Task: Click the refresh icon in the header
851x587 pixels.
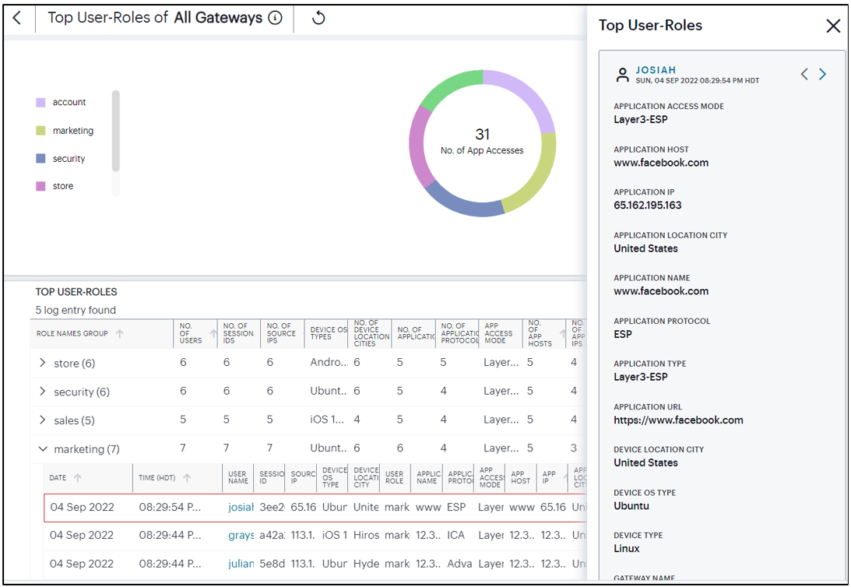Action: point(318,17)
